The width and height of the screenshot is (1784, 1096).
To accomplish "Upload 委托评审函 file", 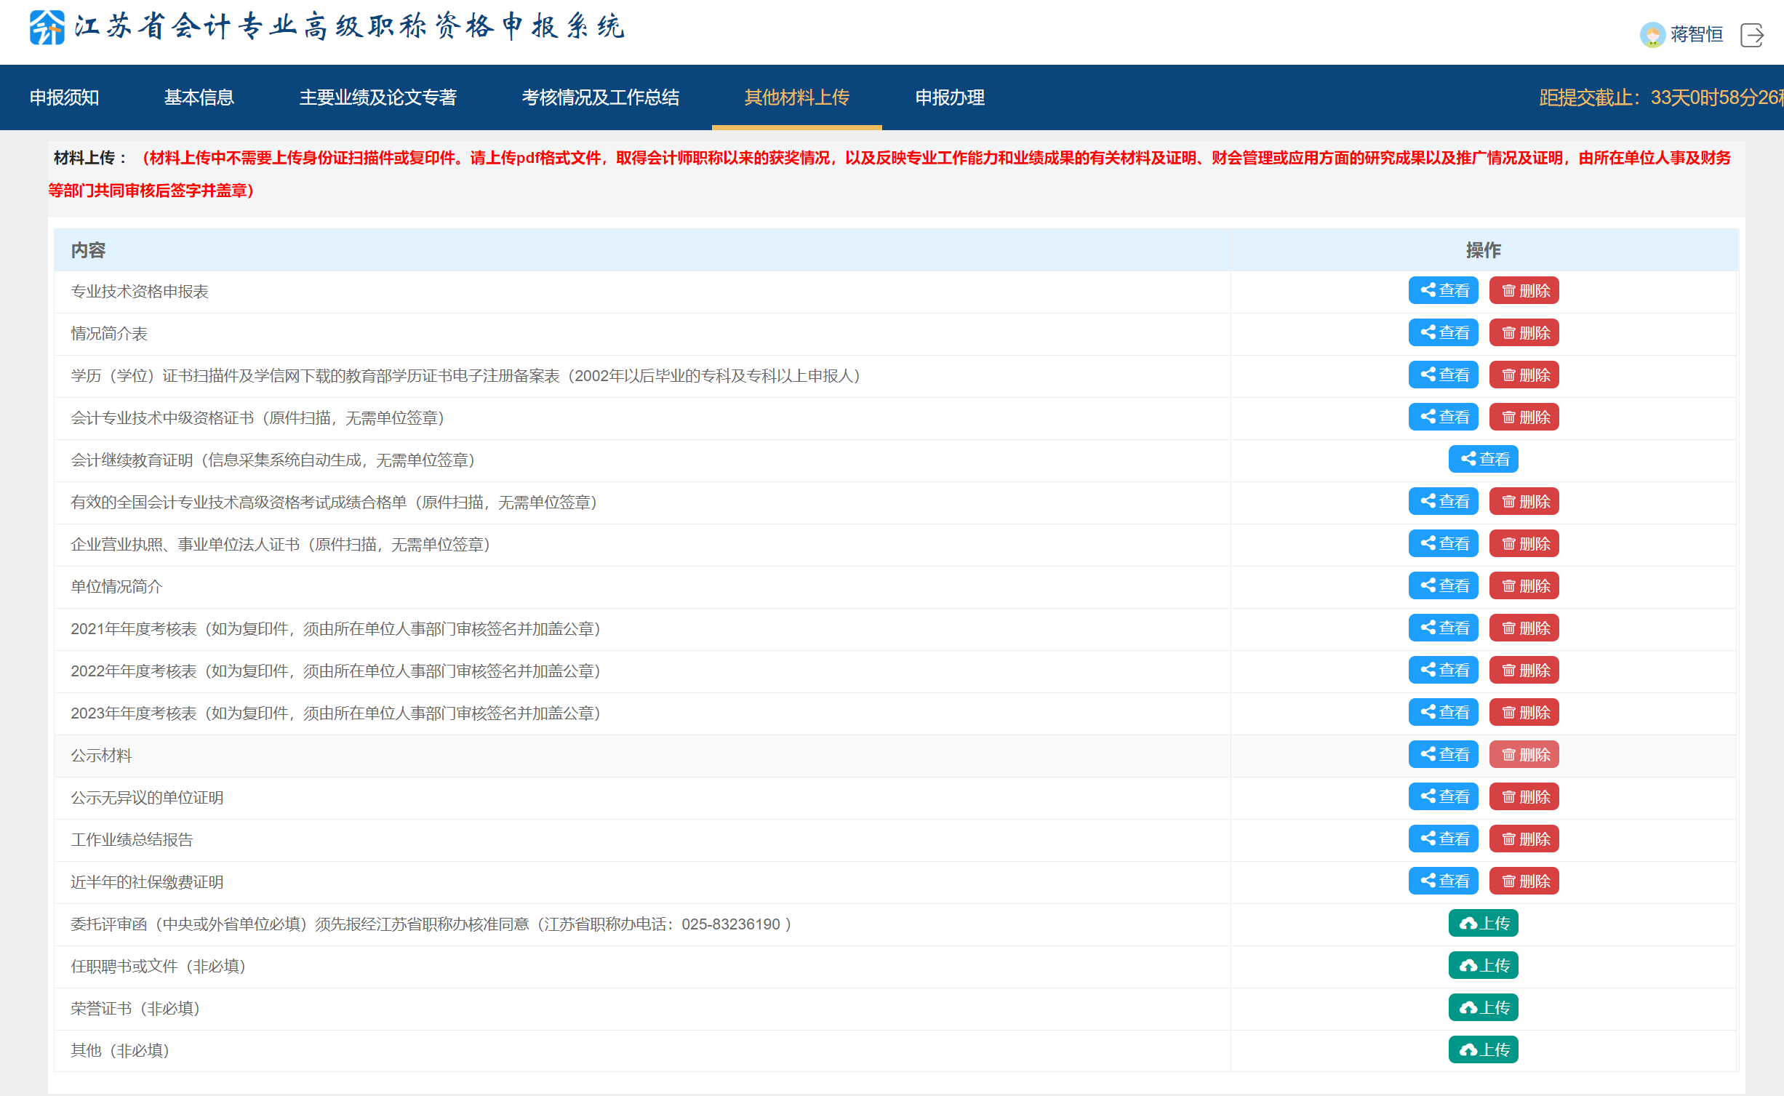I will click(x=1483, y=924).
